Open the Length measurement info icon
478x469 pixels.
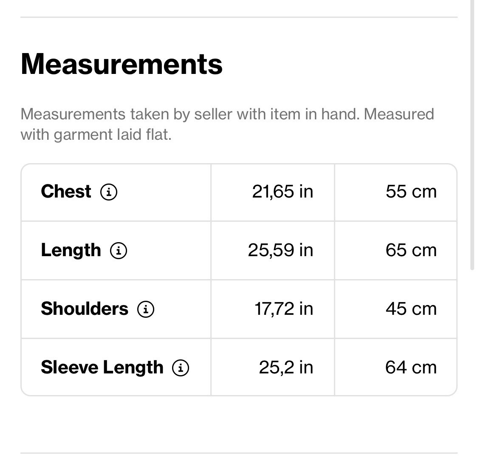pos(119,251)
